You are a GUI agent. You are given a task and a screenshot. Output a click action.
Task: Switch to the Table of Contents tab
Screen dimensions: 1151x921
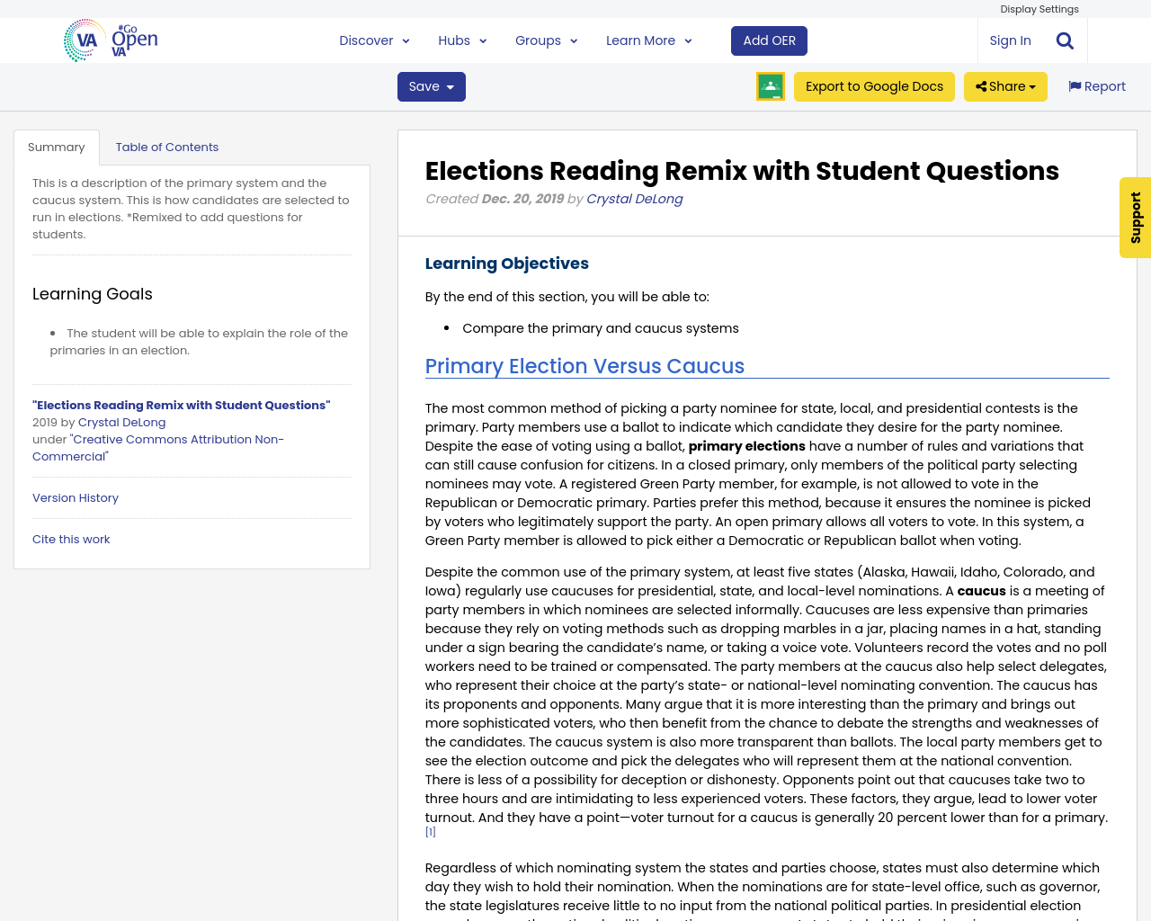pyautogui.click(x=166, y=145)
